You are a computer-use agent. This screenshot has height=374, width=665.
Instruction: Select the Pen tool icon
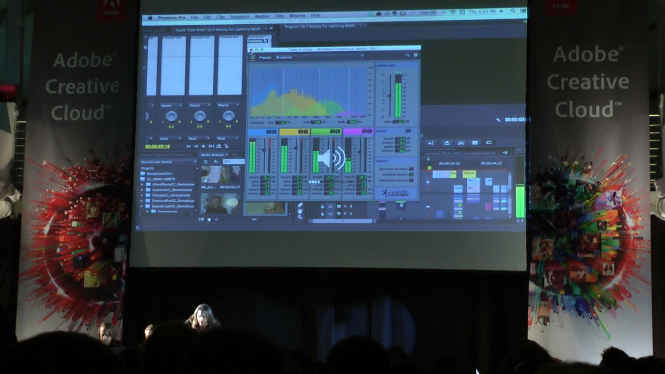tap(300, 205)
